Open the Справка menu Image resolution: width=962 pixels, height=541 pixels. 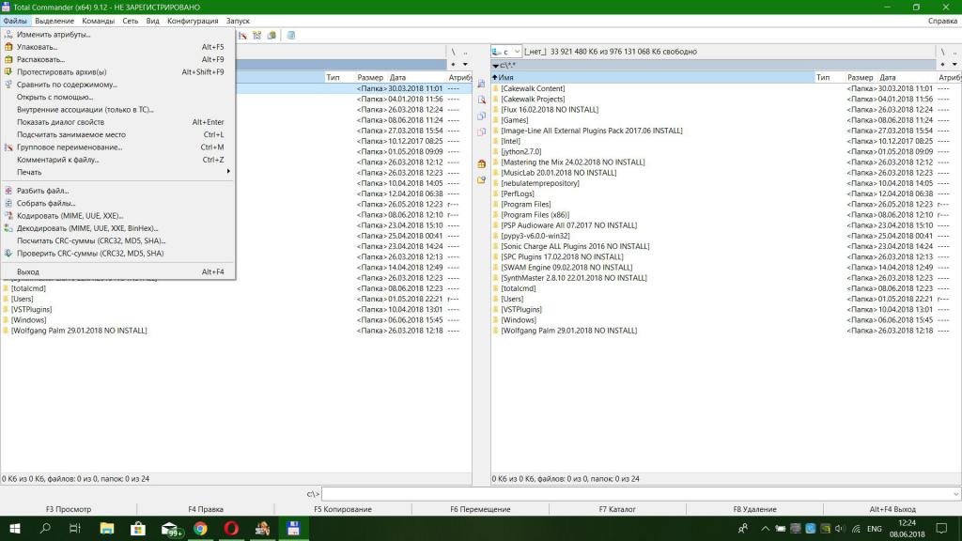942,21
